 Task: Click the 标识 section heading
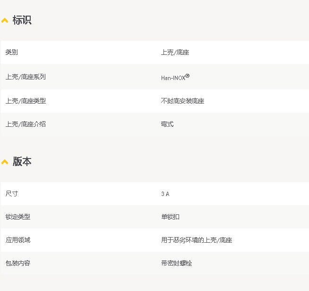22,20
